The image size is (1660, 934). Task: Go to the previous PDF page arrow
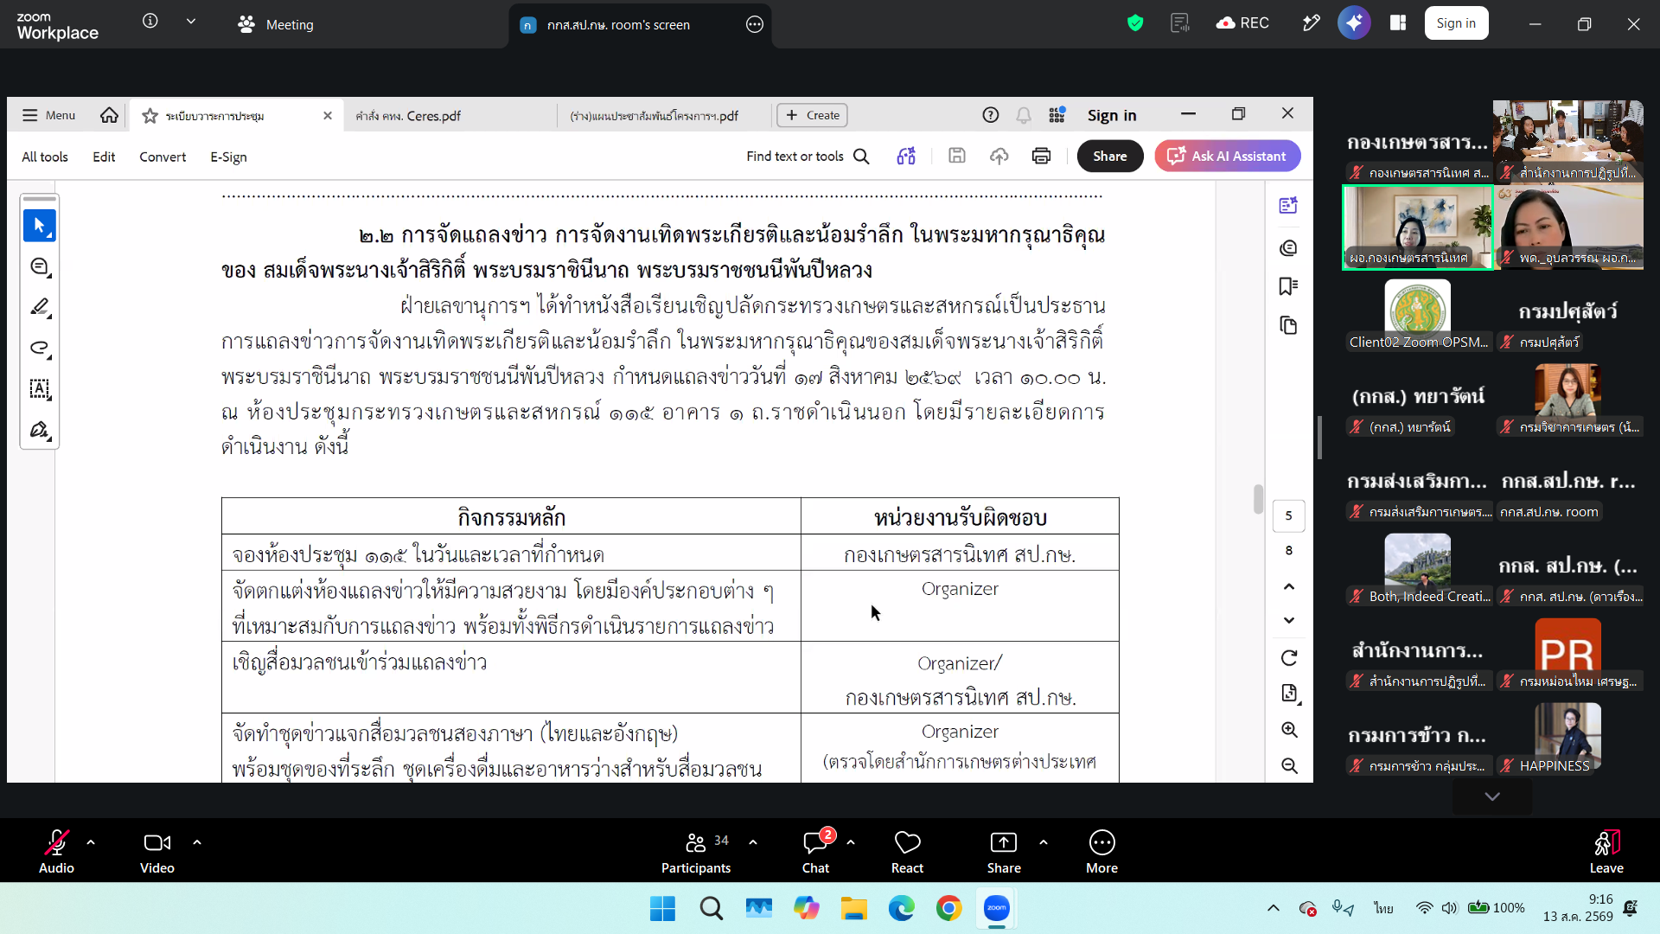pos(1289,587)
